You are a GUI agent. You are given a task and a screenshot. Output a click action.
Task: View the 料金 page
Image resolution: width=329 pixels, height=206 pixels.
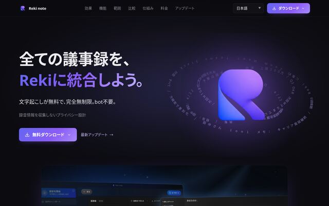click(x=164, y=8)
